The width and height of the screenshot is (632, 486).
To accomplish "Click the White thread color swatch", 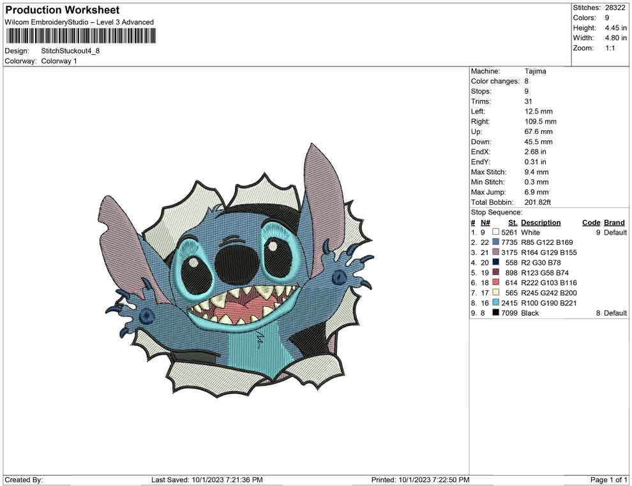I will 496,232.
